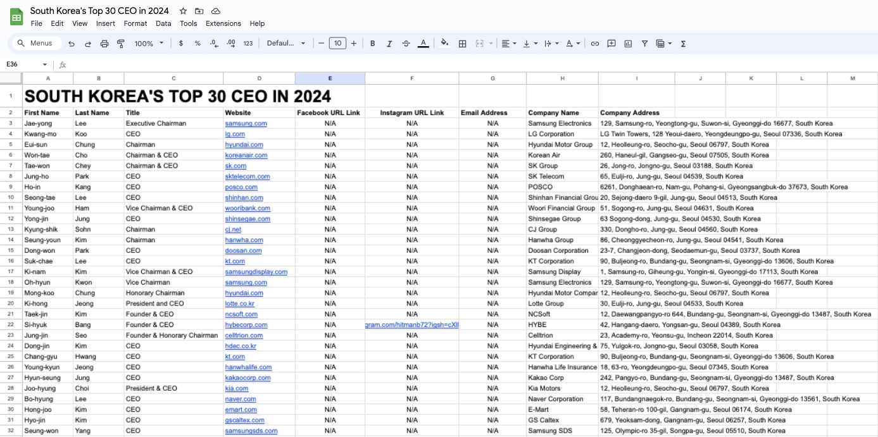Click the font size input field
This screenshot has width=878, height=437.
(337, 44)
